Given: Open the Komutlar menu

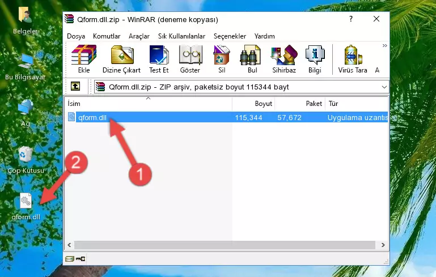Looking at the screenshot, I should coord(107,36).
